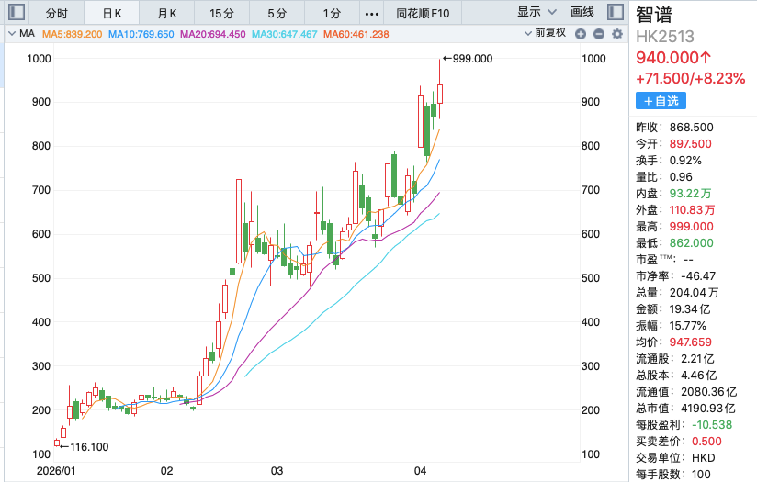Screen dimensions: 757x482
Task: Click MA5:839.200 indicator label
Action: [72, 34]
